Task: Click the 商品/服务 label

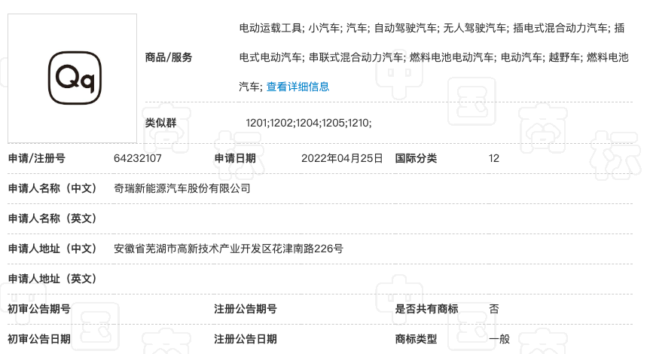Action: click(x=169, y=57)
